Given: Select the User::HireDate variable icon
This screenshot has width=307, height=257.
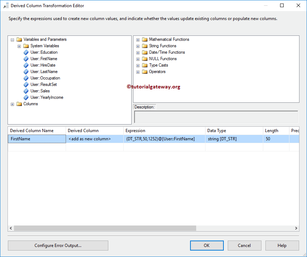Looking at the screenshot, I should tap(26, 65).
